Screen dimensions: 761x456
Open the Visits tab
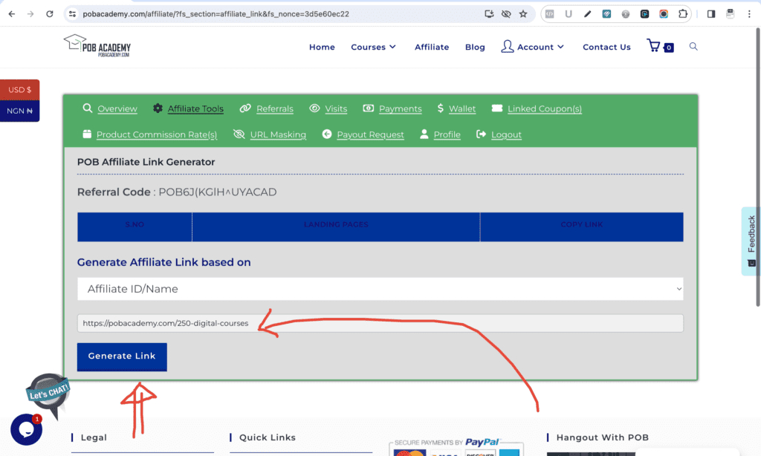tap(336, 108)
